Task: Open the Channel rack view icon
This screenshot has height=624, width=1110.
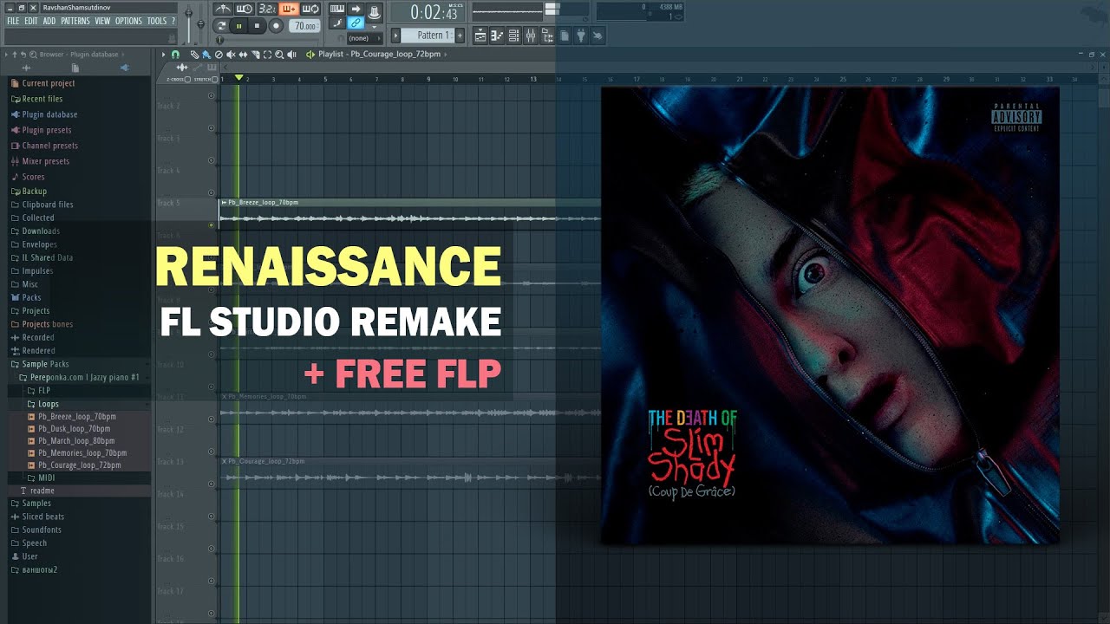Action: tap(513, 36)
